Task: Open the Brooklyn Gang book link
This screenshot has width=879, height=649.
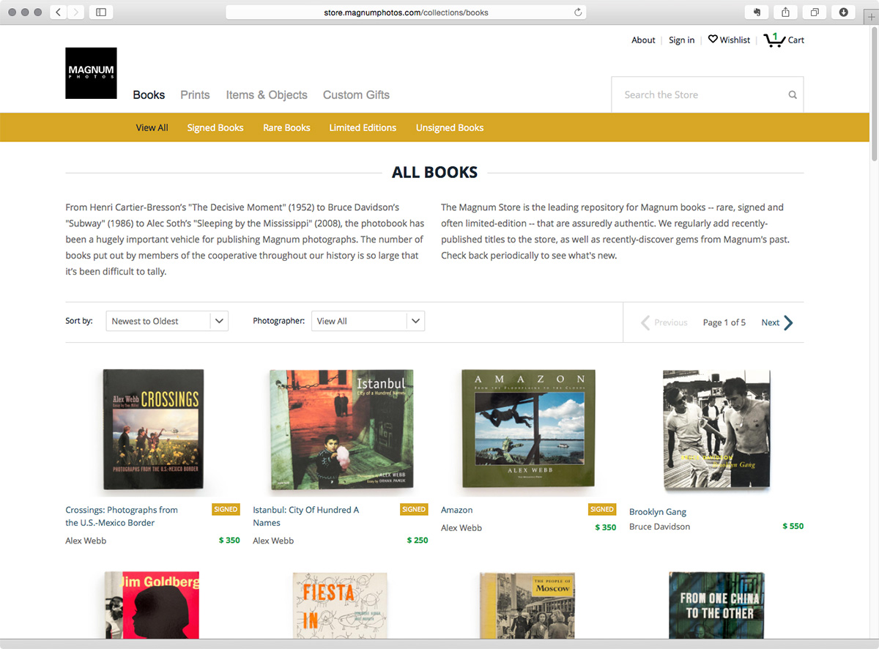Action: [x=658, y=512]
